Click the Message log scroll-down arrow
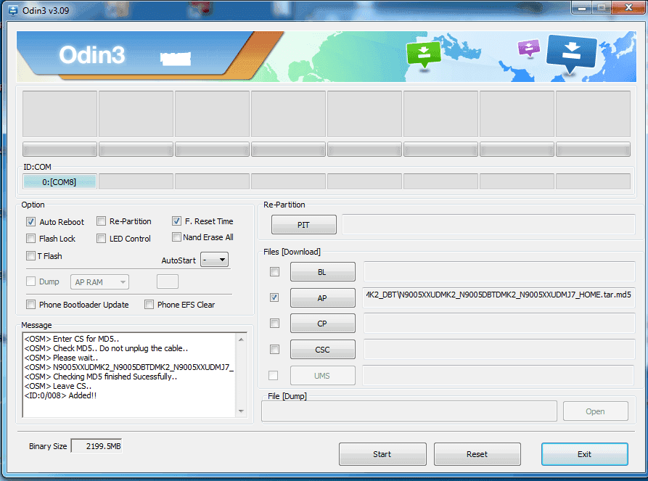This screenshot has height=481, width=648. click(242, 411)
